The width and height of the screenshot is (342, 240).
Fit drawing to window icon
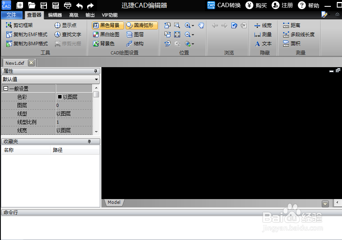177,35
